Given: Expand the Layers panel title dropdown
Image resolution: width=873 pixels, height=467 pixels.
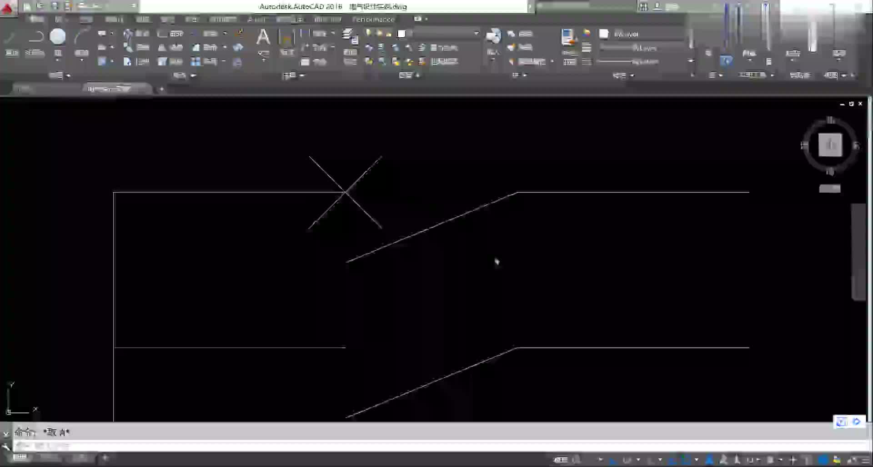Looking at the screenshot, I should coord(409,75).
